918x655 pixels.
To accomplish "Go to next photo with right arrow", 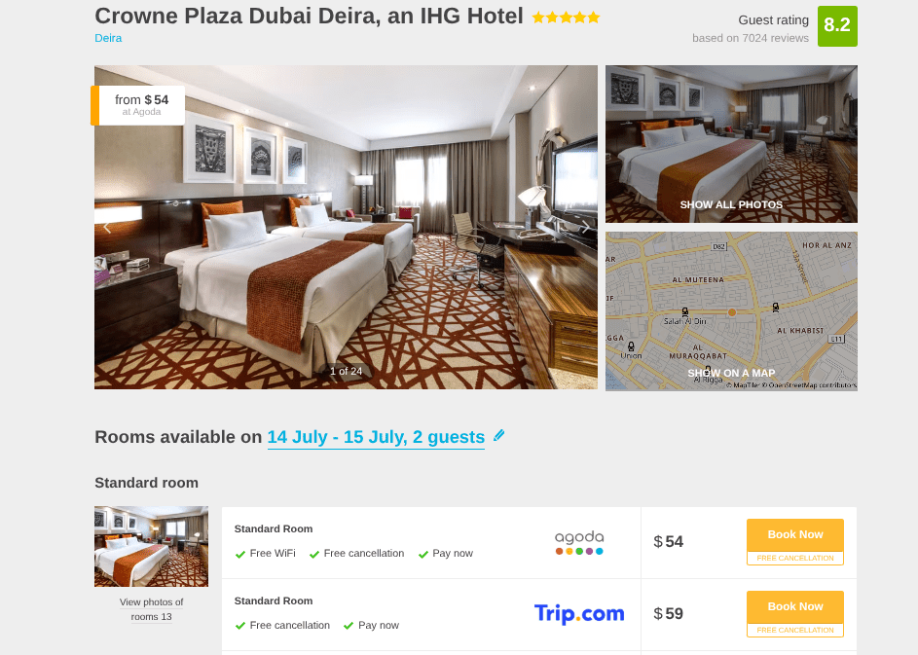I will pyautogui.click(x=585, y=227).
